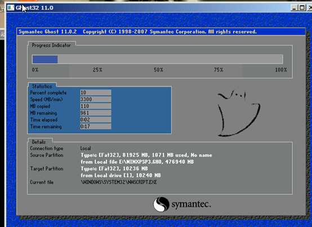
Task: Click the 25% progress marker
Action: point(97,70)
